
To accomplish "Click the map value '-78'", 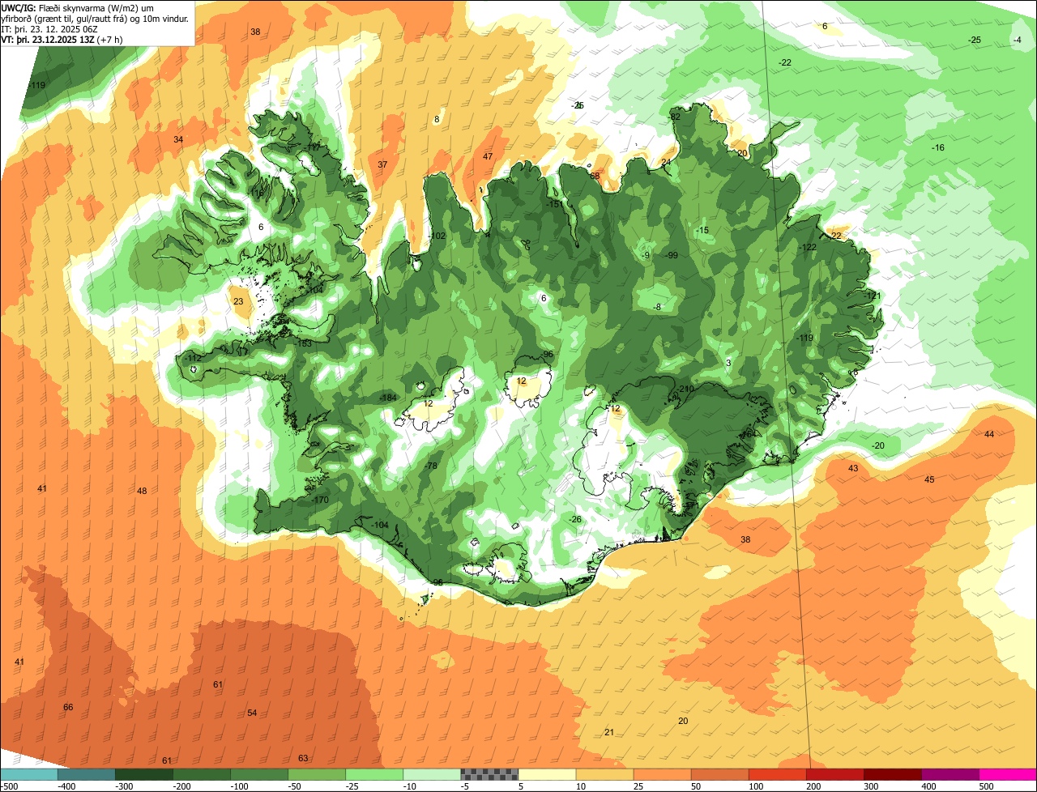I will 431,466.
